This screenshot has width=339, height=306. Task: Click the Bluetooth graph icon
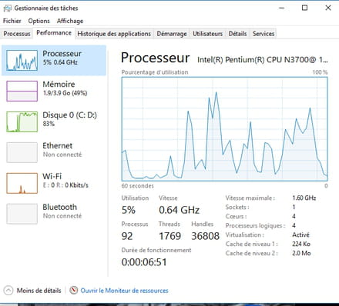[x=22, y=214]
